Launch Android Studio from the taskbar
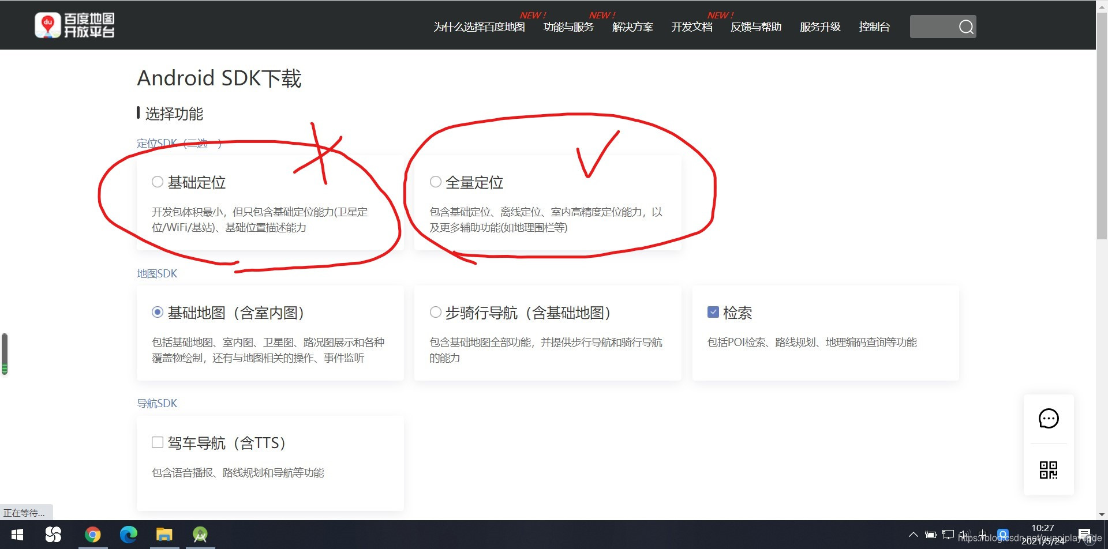The image size is (1108, 549). point(200,535)
